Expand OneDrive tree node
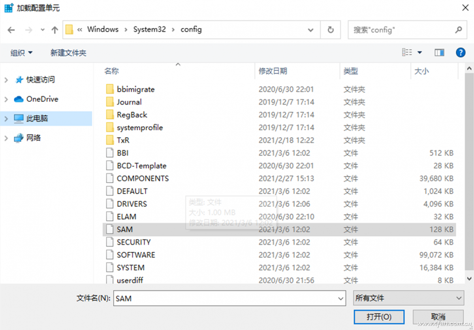Screen dimensions: 474x330 click(x=6, y=99)
